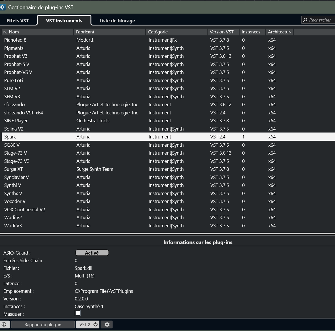Click the Rechercher search field
Viewport: 335px width, 331px height.
pos(320,20)
